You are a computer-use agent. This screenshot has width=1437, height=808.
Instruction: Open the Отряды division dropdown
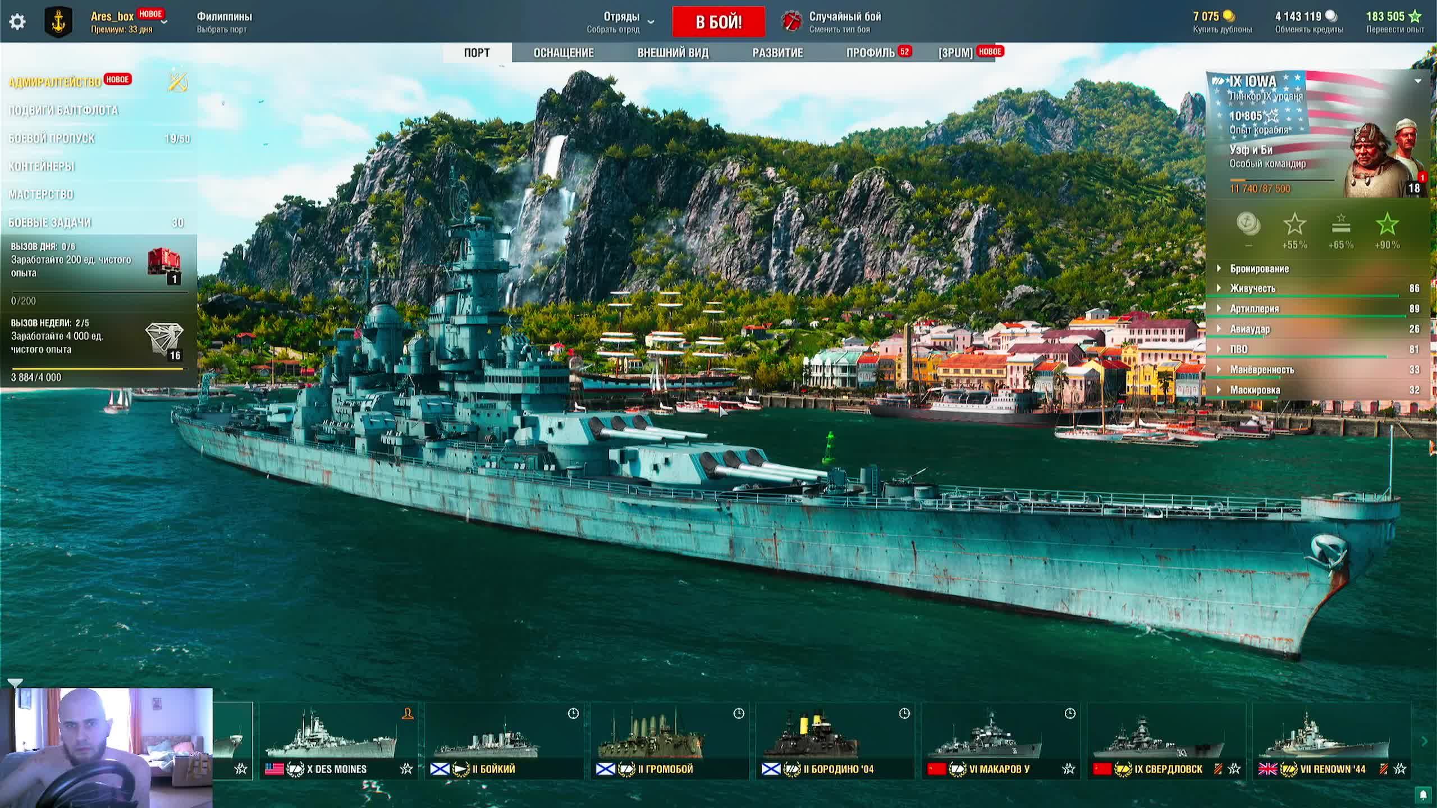coord(651,22)
